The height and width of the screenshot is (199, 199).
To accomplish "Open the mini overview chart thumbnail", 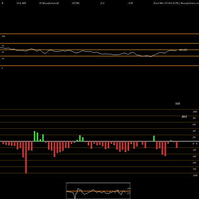I will [x=98, y=191].
